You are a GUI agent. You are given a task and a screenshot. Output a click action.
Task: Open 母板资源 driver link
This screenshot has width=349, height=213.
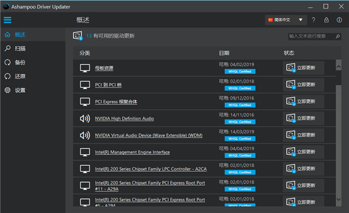104,68
